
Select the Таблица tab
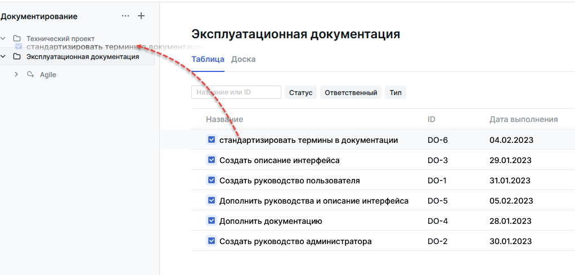[208, 60]
